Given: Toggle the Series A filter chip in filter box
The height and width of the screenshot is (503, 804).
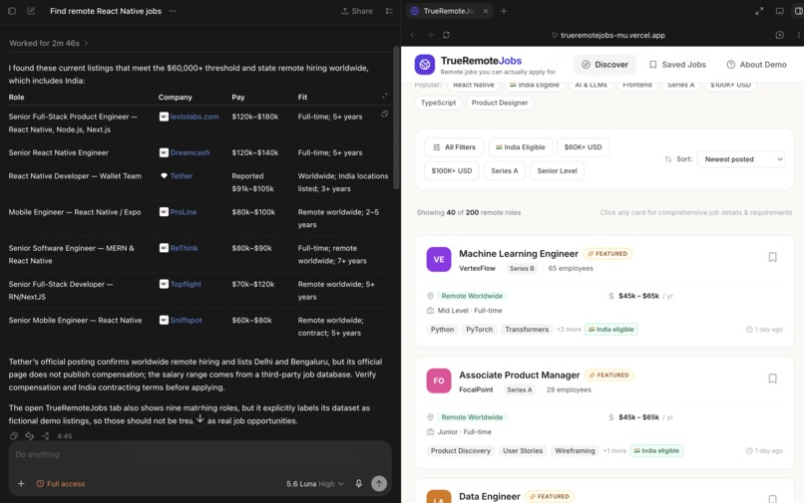Looking at the screenshot, I should (x=505, y=170).
